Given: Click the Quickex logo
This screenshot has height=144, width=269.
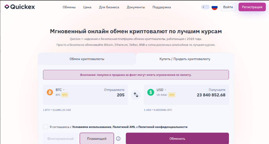Looking at the screenshot, I should click(20, 7).
